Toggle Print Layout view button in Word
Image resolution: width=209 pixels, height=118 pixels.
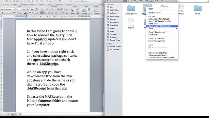click(13, 114)
